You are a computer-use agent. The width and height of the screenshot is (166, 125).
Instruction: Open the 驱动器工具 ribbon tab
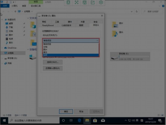click(36, 6)
